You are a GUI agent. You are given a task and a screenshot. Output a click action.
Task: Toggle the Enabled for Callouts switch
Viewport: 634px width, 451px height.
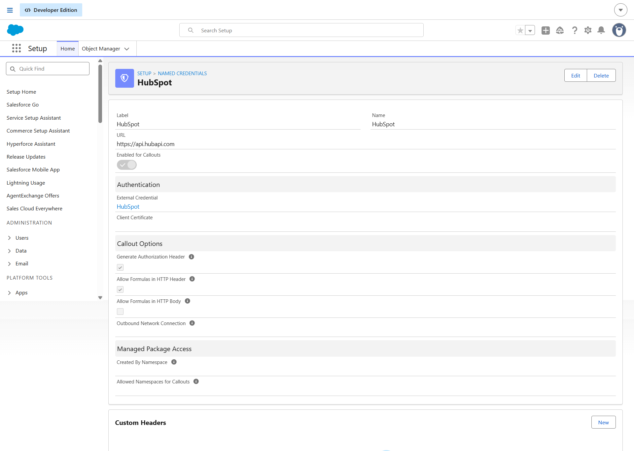click(x=127, y=165)
